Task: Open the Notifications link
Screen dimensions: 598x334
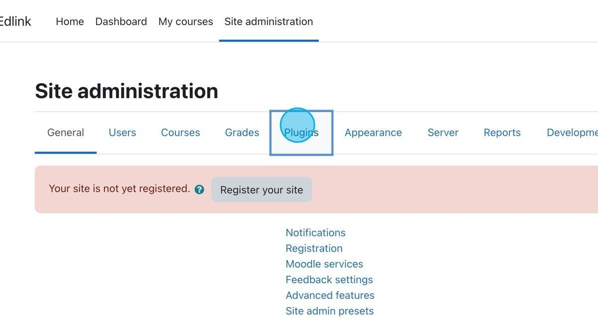Action: 315,233
